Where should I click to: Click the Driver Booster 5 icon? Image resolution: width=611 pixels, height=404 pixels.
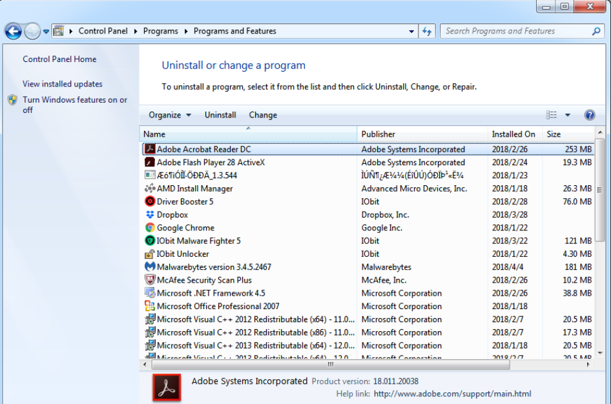150,201
